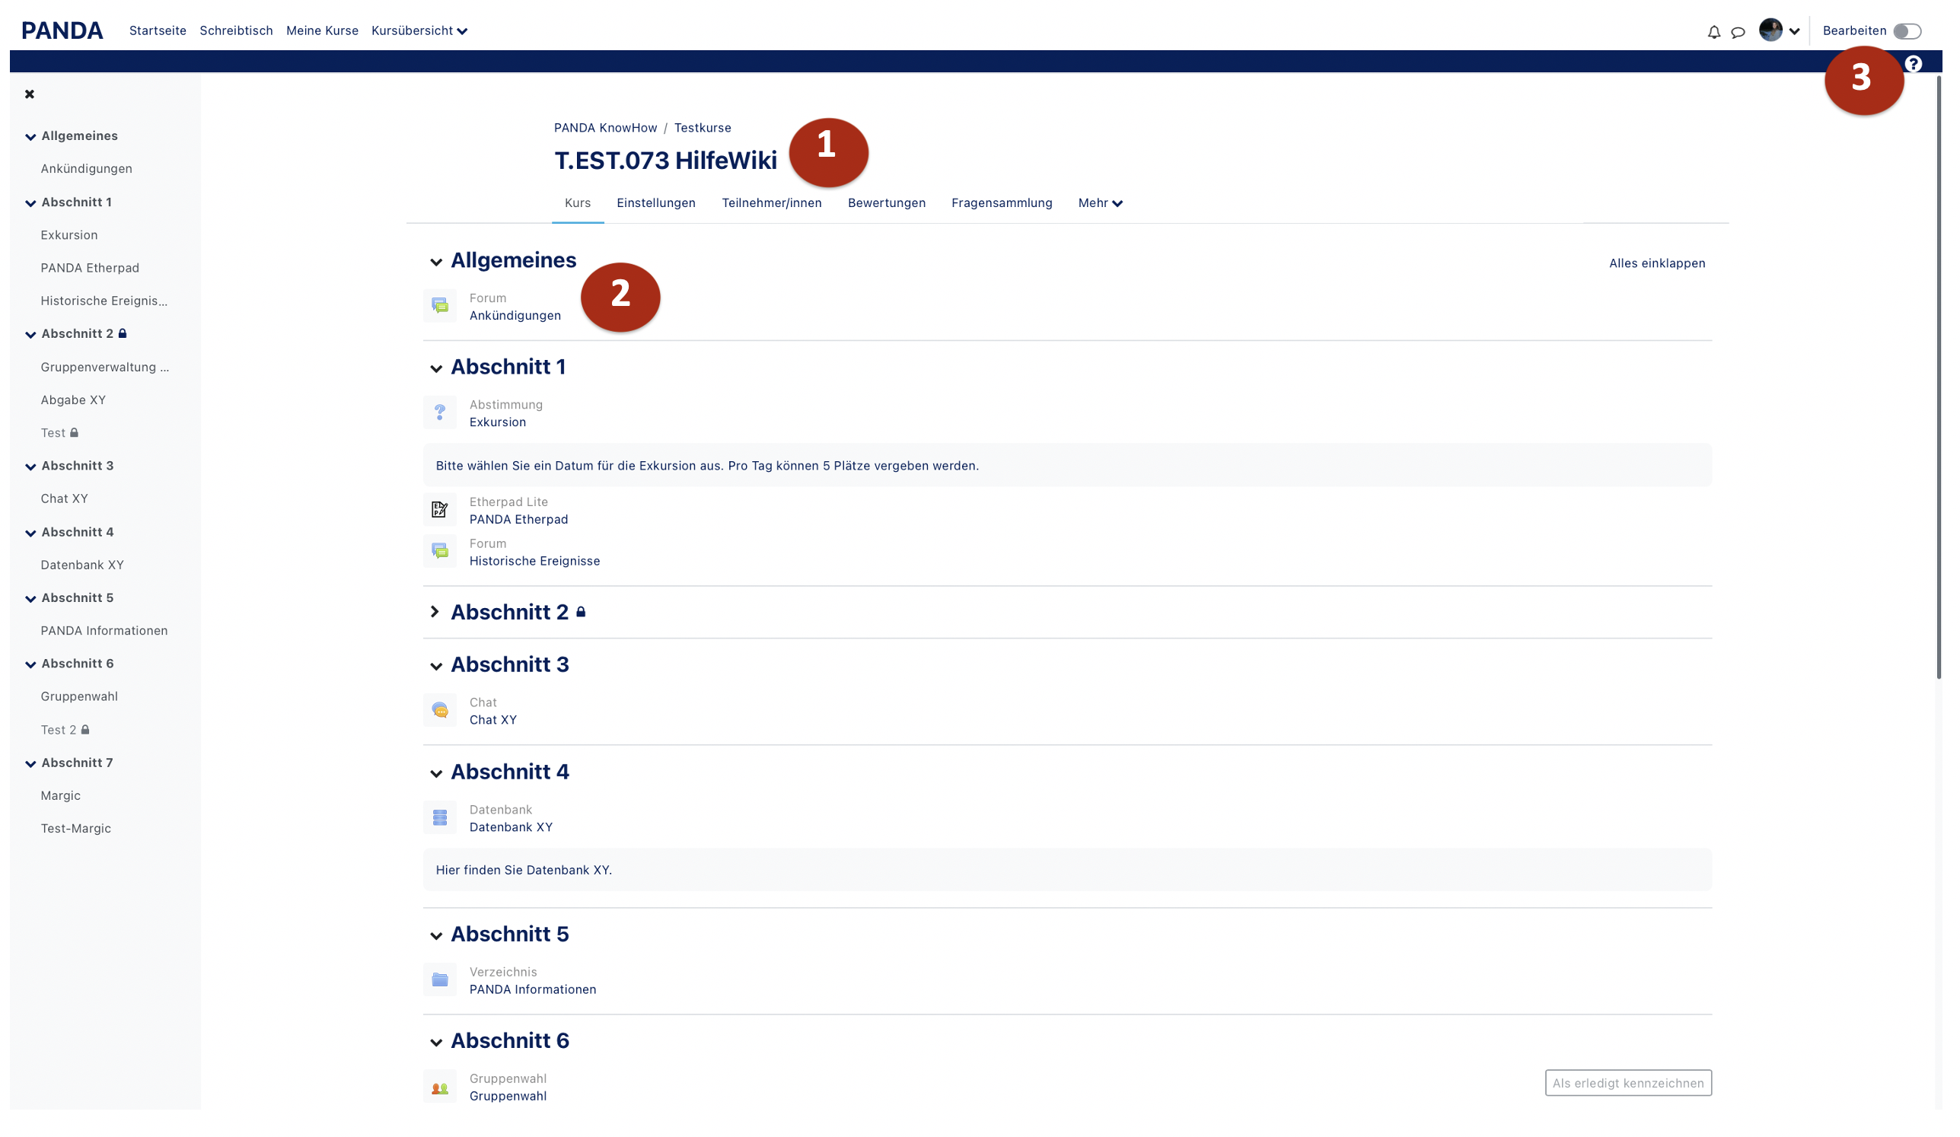Click the Exkursion Abstimmung activity icon
1960x1137 pixels.
439,413
